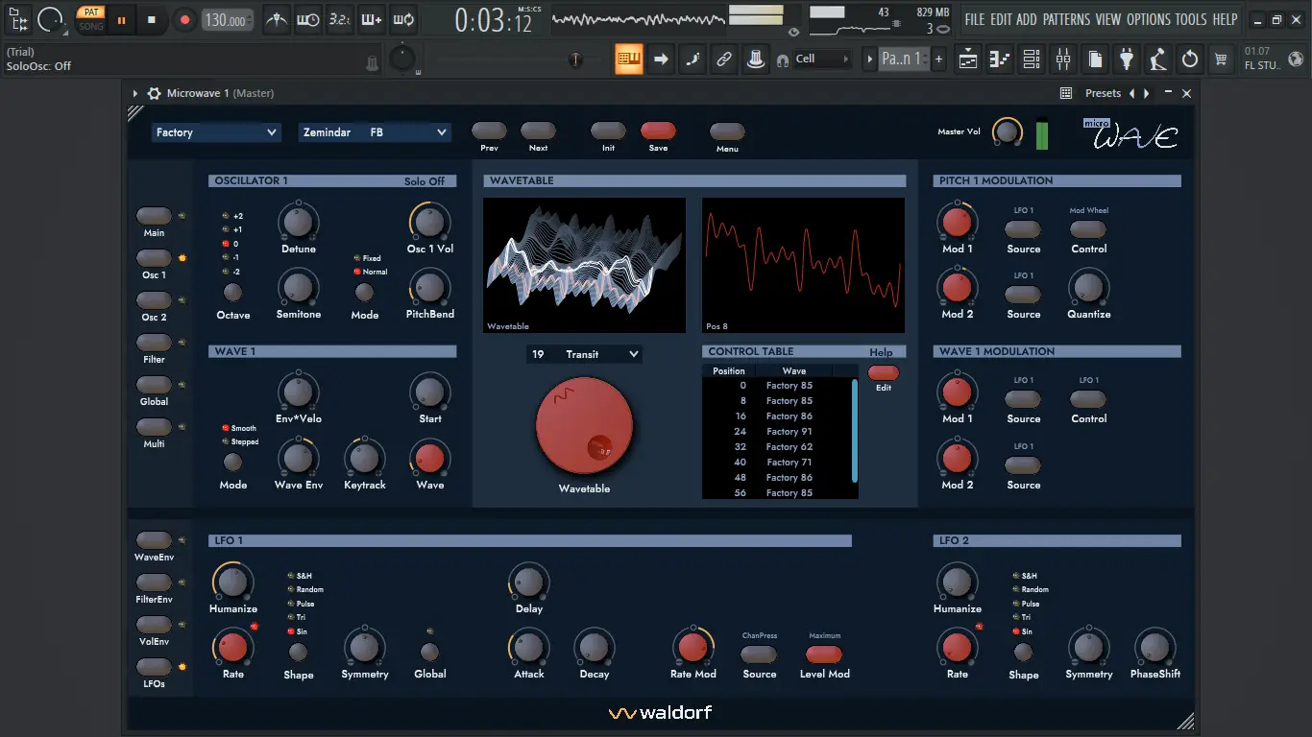Viewport: 1312px width, 737px height.
Task: Open the FILE menu
Action: [975, 19]
